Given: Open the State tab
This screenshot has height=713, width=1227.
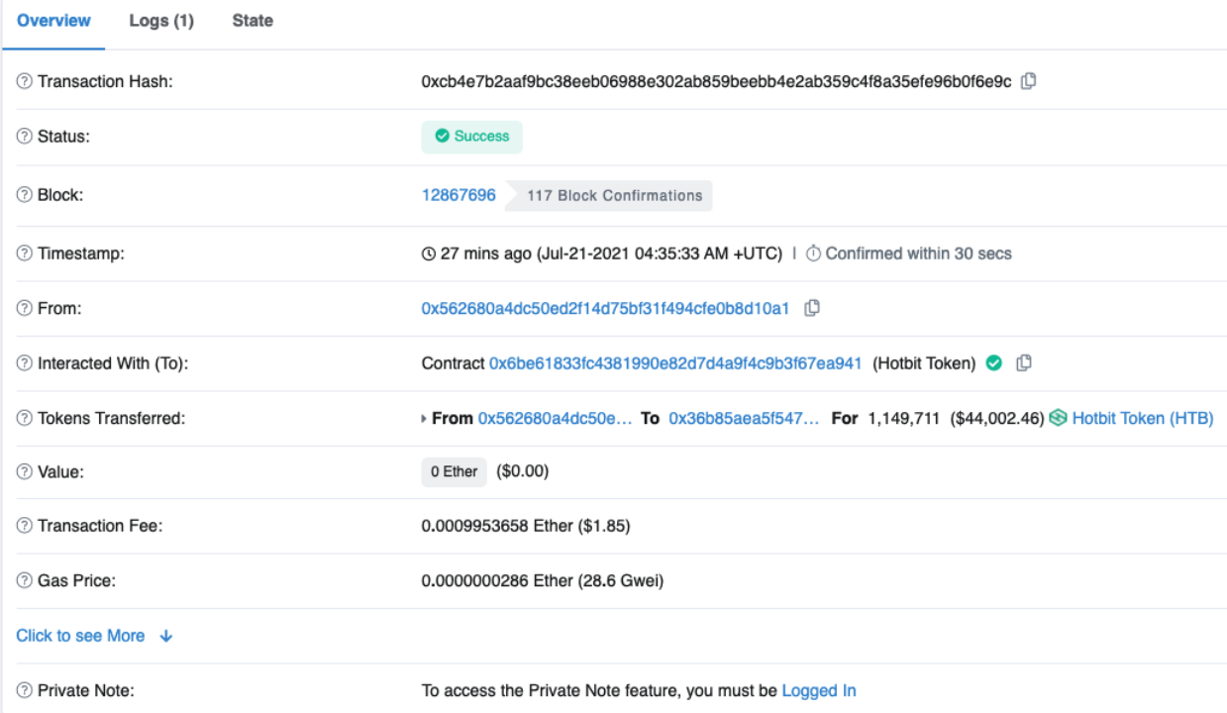Looking at the screenshot, I should click(253, 21).
